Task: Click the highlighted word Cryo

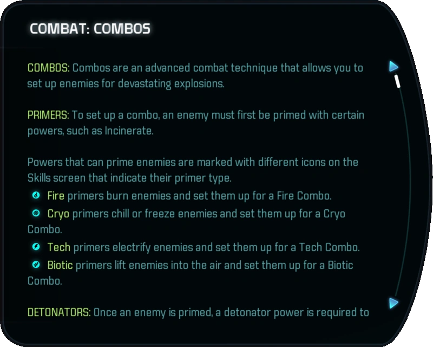Action: [58, 214]
